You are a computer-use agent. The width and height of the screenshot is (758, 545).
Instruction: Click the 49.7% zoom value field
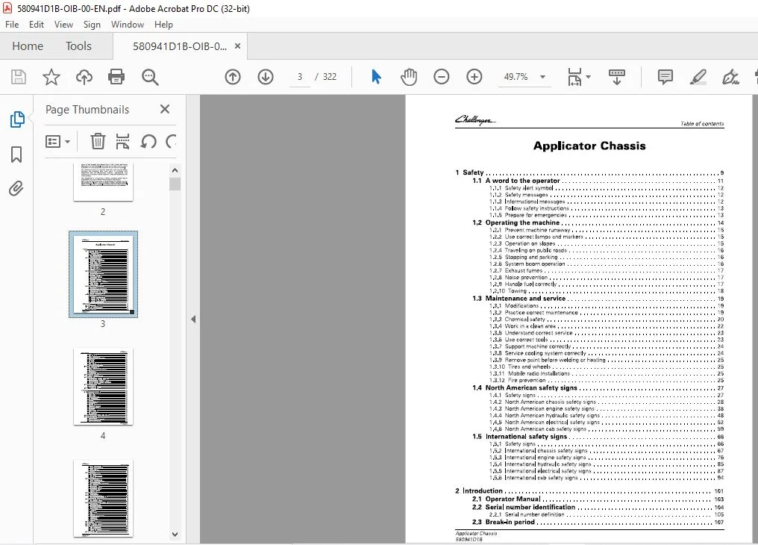tap(516, 77)
